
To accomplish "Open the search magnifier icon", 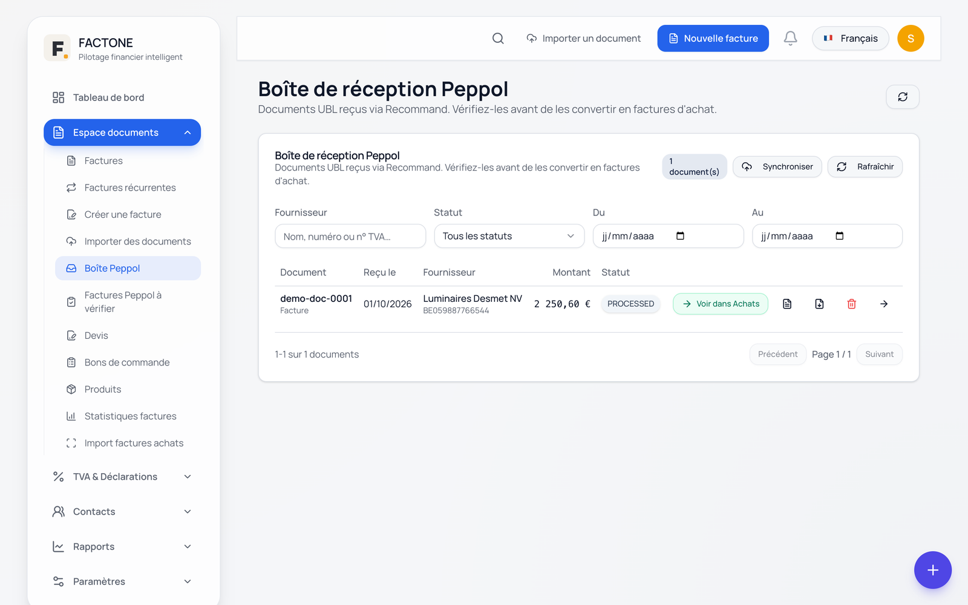I will click(x=498, y=38).
